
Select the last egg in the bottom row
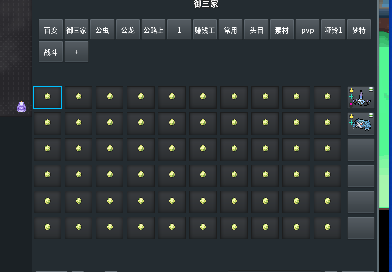(x=327, y=228)
